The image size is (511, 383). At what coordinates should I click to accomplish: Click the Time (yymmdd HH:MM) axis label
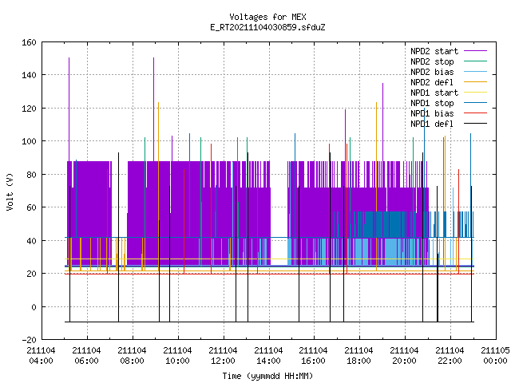(267, 376)
